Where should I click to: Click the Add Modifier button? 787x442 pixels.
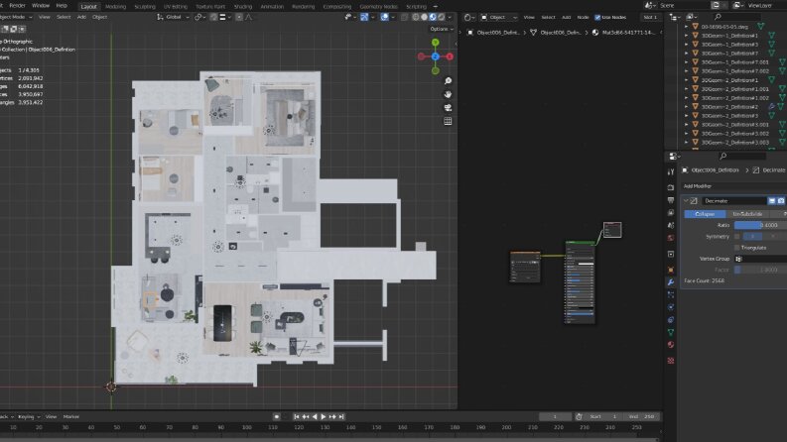coord(734,186)
